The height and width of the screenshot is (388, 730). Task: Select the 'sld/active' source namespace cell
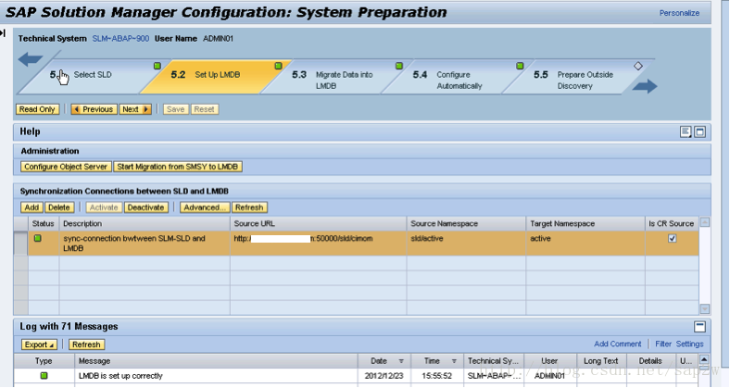tap(467, 243)
